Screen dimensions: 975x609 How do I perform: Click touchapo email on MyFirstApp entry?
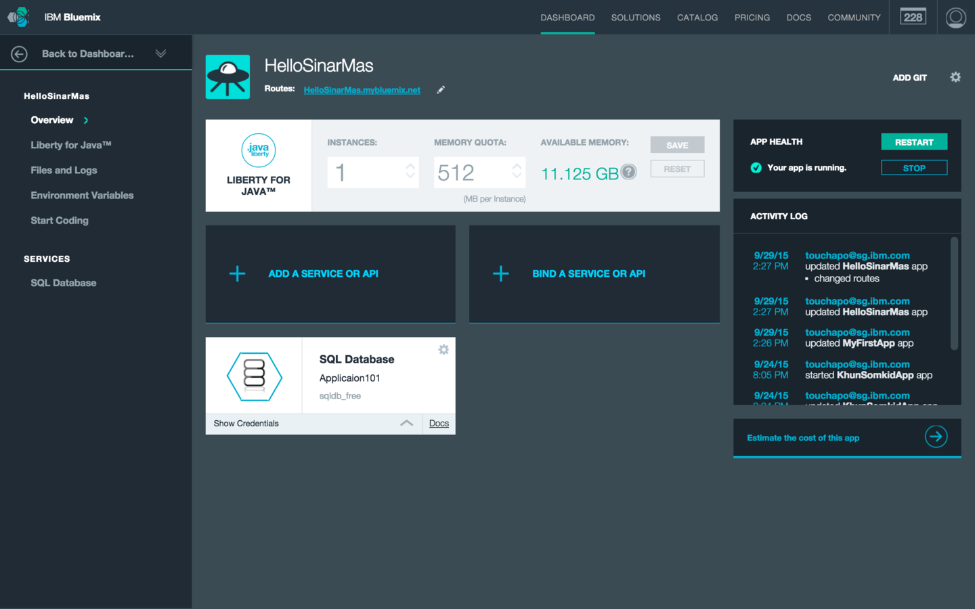click(x=857, y=332)
